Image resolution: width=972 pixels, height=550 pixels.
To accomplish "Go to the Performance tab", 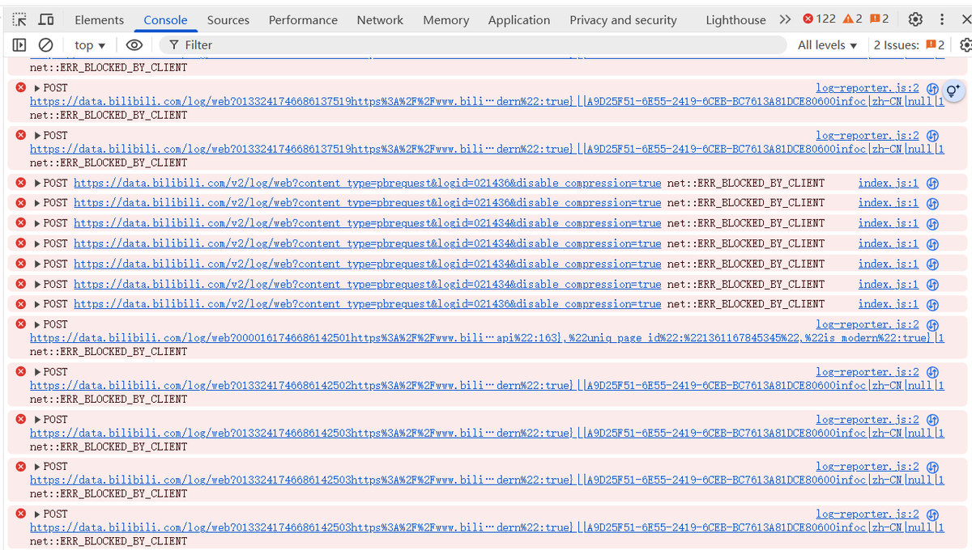I will tap(303, 20).
